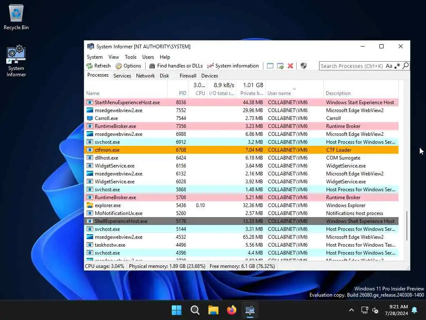426x320 pixels.
Task: Switch to the Disk tab
Action: [164, 76]
